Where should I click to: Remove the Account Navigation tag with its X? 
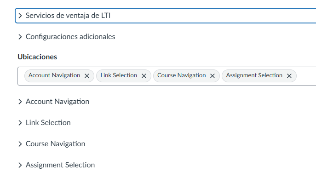click(x=87, y=76)
